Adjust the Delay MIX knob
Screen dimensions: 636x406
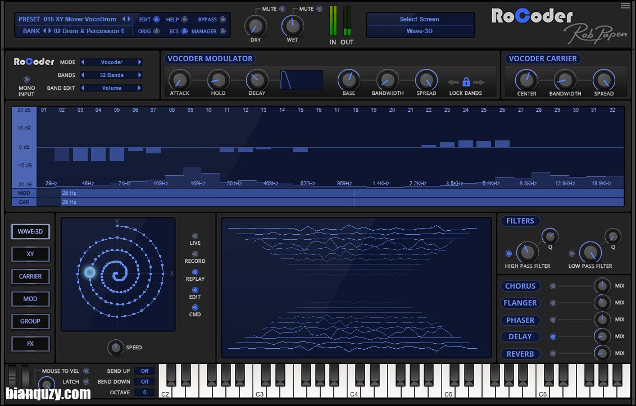pos(602,336)
